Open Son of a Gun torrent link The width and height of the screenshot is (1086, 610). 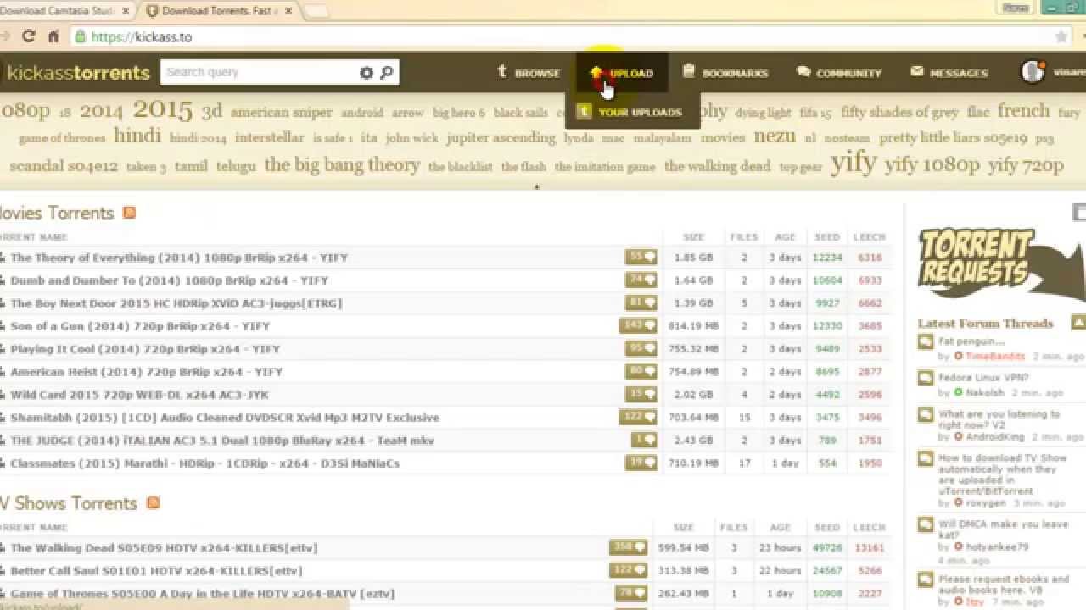tap(140, 326)
